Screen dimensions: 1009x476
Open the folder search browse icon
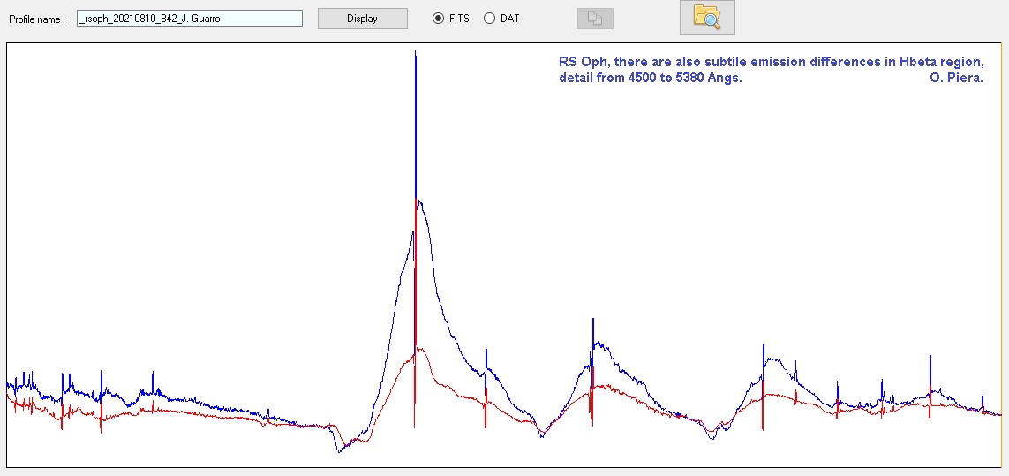707,18
